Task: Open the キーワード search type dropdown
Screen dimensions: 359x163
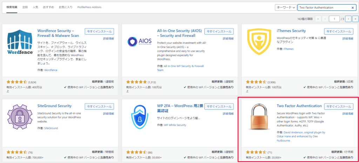Action: (x=285, y=7)
